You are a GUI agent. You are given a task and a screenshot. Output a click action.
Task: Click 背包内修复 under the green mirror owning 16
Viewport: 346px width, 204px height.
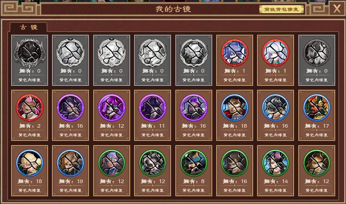click(235, 191)
